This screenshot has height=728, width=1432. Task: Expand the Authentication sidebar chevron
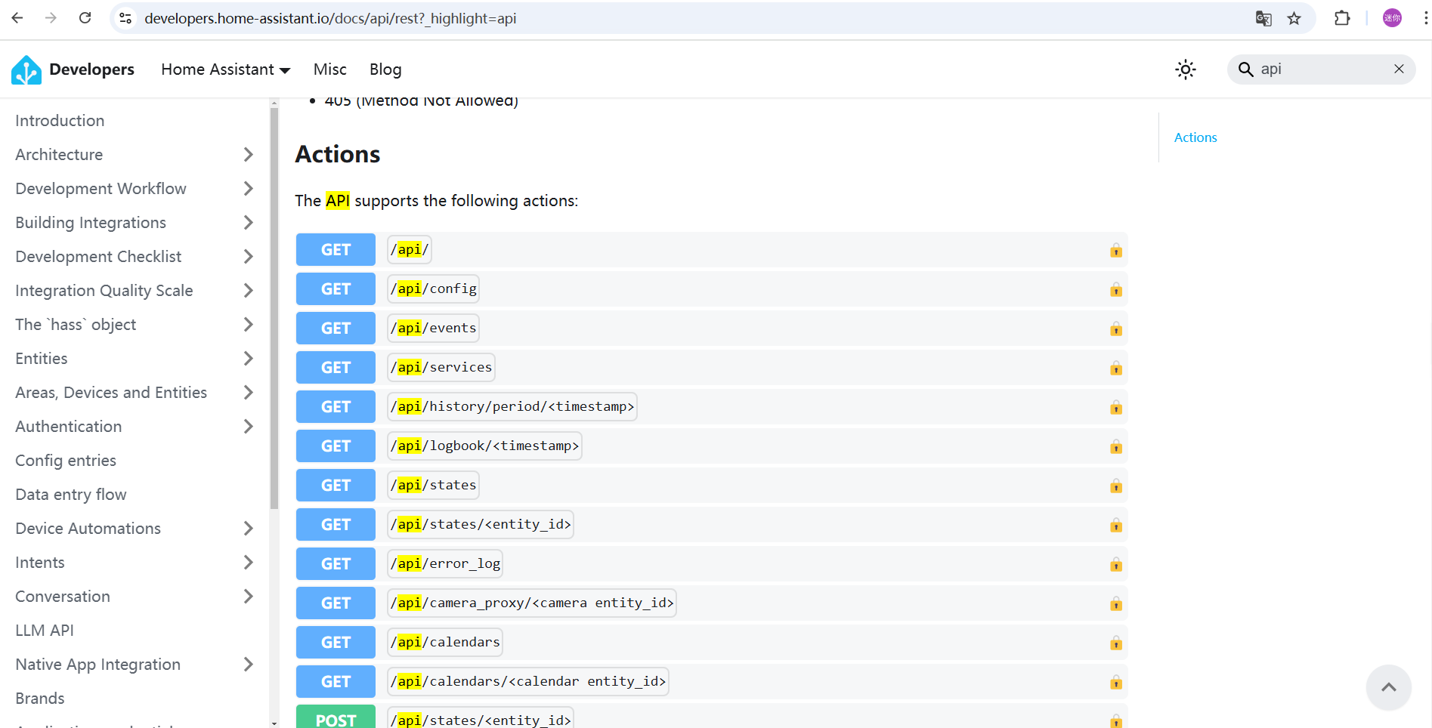(248, 427)
